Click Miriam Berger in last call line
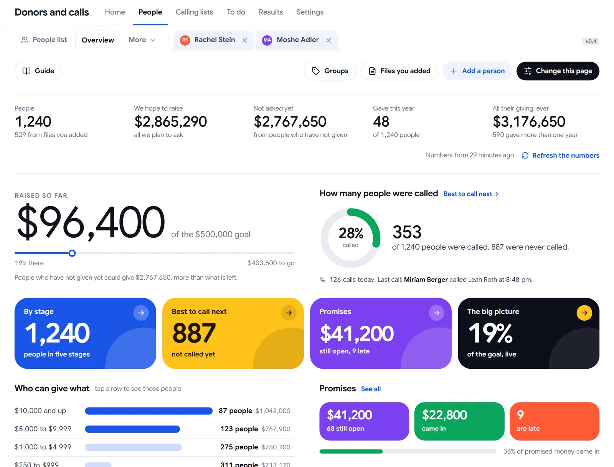The image size is (614, 467). (426, 280)
